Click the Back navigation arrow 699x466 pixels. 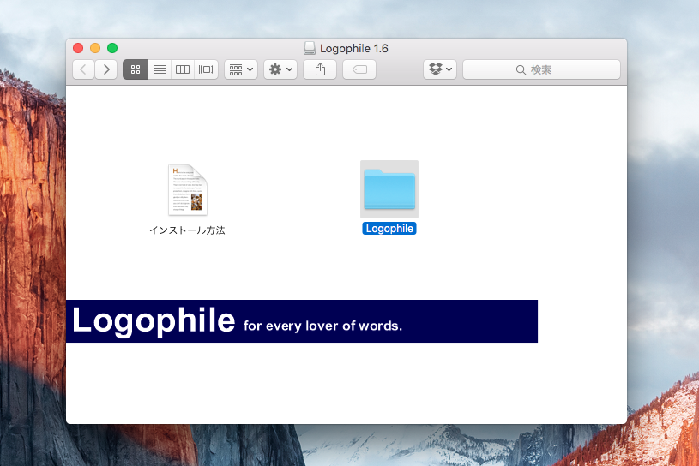(x=83, y=69)
